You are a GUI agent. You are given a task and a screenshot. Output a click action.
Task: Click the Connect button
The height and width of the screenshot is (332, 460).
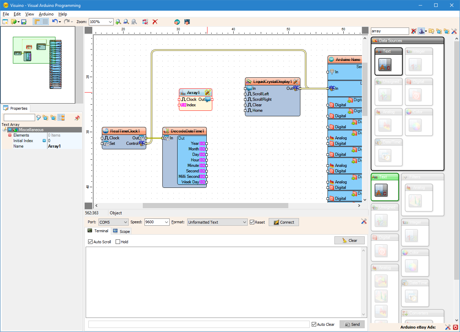click(284, 222)
